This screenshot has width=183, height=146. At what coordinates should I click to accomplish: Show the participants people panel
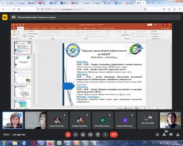[164, 134]
